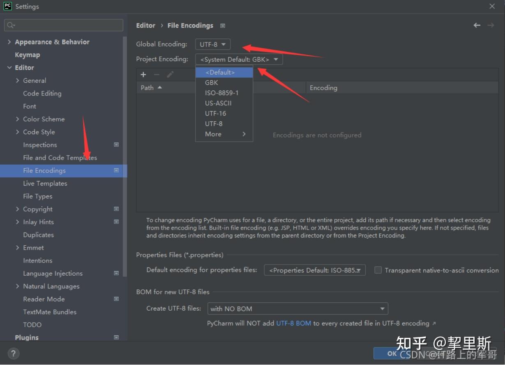Click the small icon beside the File Encodings breadcrumb

pos(222,26)
